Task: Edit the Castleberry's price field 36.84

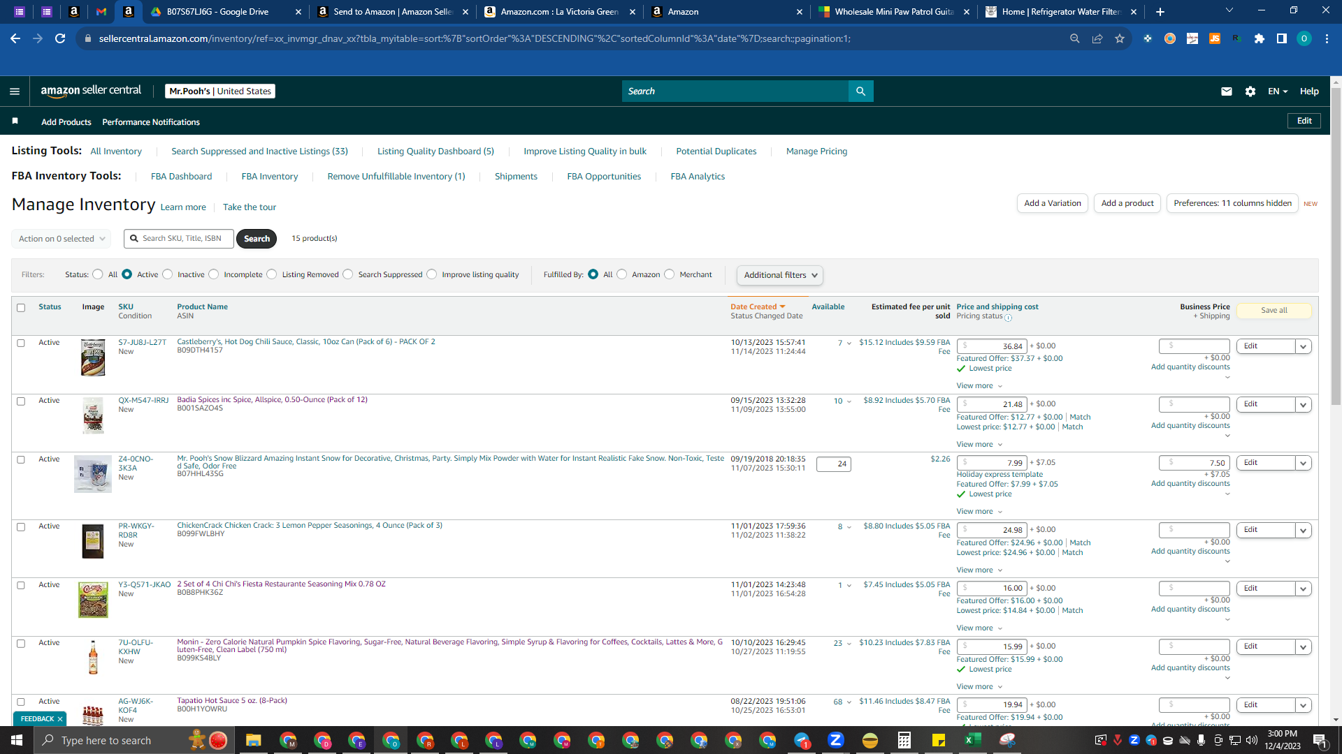Action: coord(992,346)
